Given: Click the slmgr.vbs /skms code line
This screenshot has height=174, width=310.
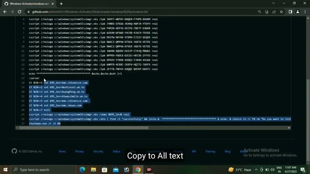Looking at the screenshot, I should [x=79, y=115].
